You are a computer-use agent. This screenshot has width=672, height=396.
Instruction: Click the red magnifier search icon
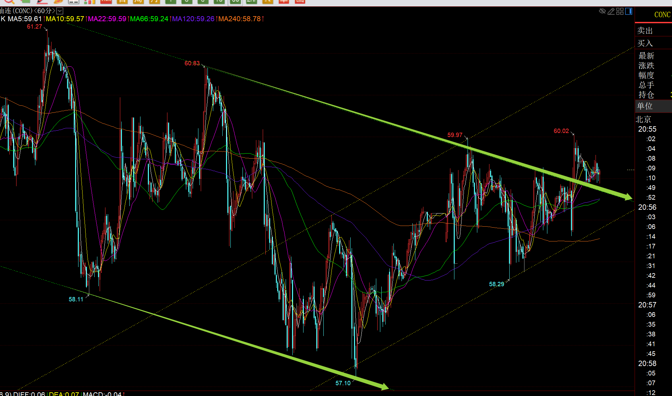tap(9, 1)
